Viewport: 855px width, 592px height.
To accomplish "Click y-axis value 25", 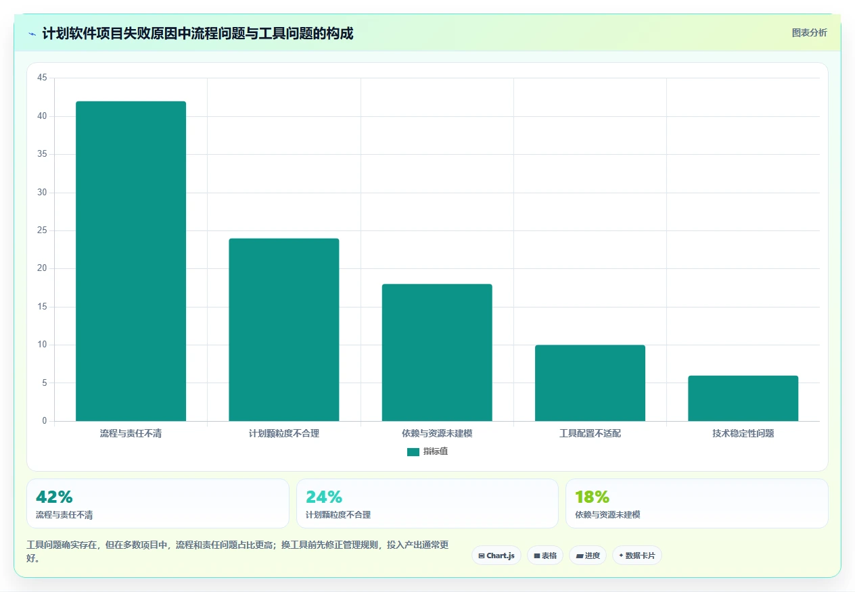I will click(x=42, y=230).
